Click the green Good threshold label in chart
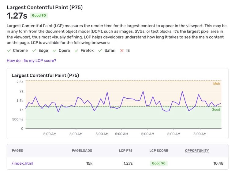The height and width of the screenshot is (187, 235). pyautogui.click(x=216, y=109)
